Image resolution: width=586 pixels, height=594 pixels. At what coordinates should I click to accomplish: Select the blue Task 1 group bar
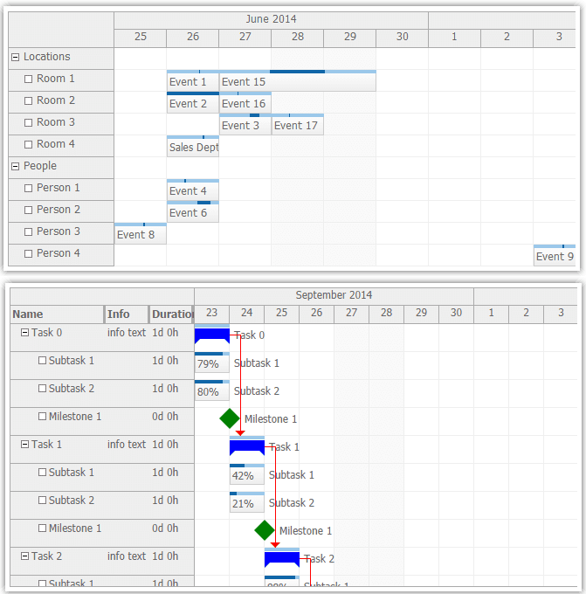[246, 446]
